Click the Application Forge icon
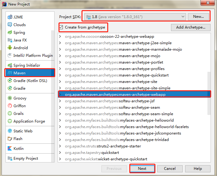The height and width of the screenshot is (176, 217). [10, 121]
